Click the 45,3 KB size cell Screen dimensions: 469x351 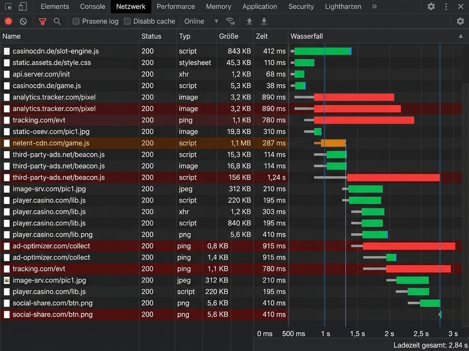239,63
